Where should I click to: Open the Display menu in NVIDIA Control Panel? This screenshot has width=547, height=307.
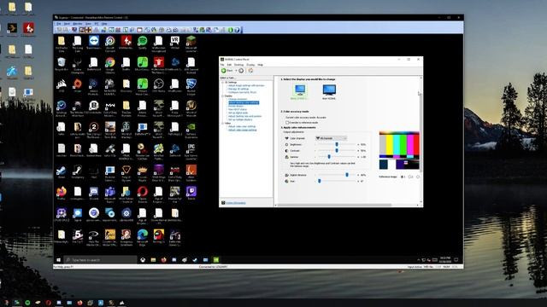pyautogui.click(x=250, y=65)
